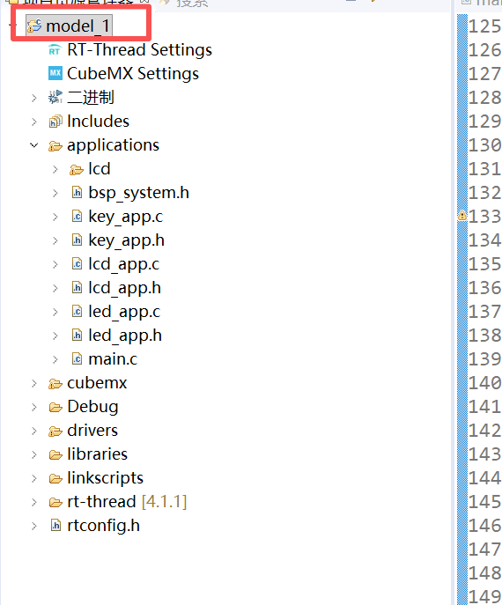Open lcd_app.h file
Viewport: 502px width, 605px height.
[124, 288]
